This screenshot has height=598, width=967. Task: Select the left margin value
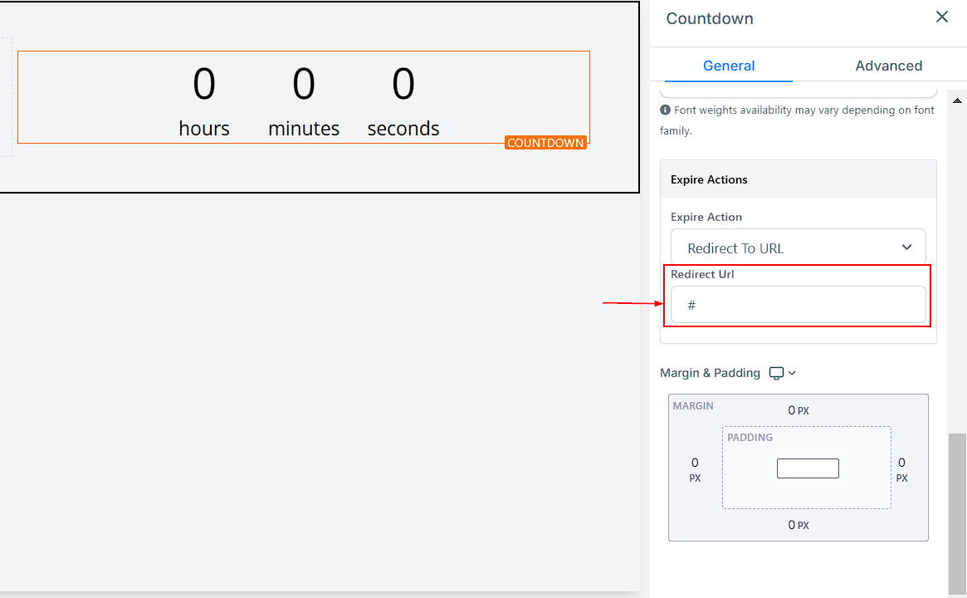695,463
